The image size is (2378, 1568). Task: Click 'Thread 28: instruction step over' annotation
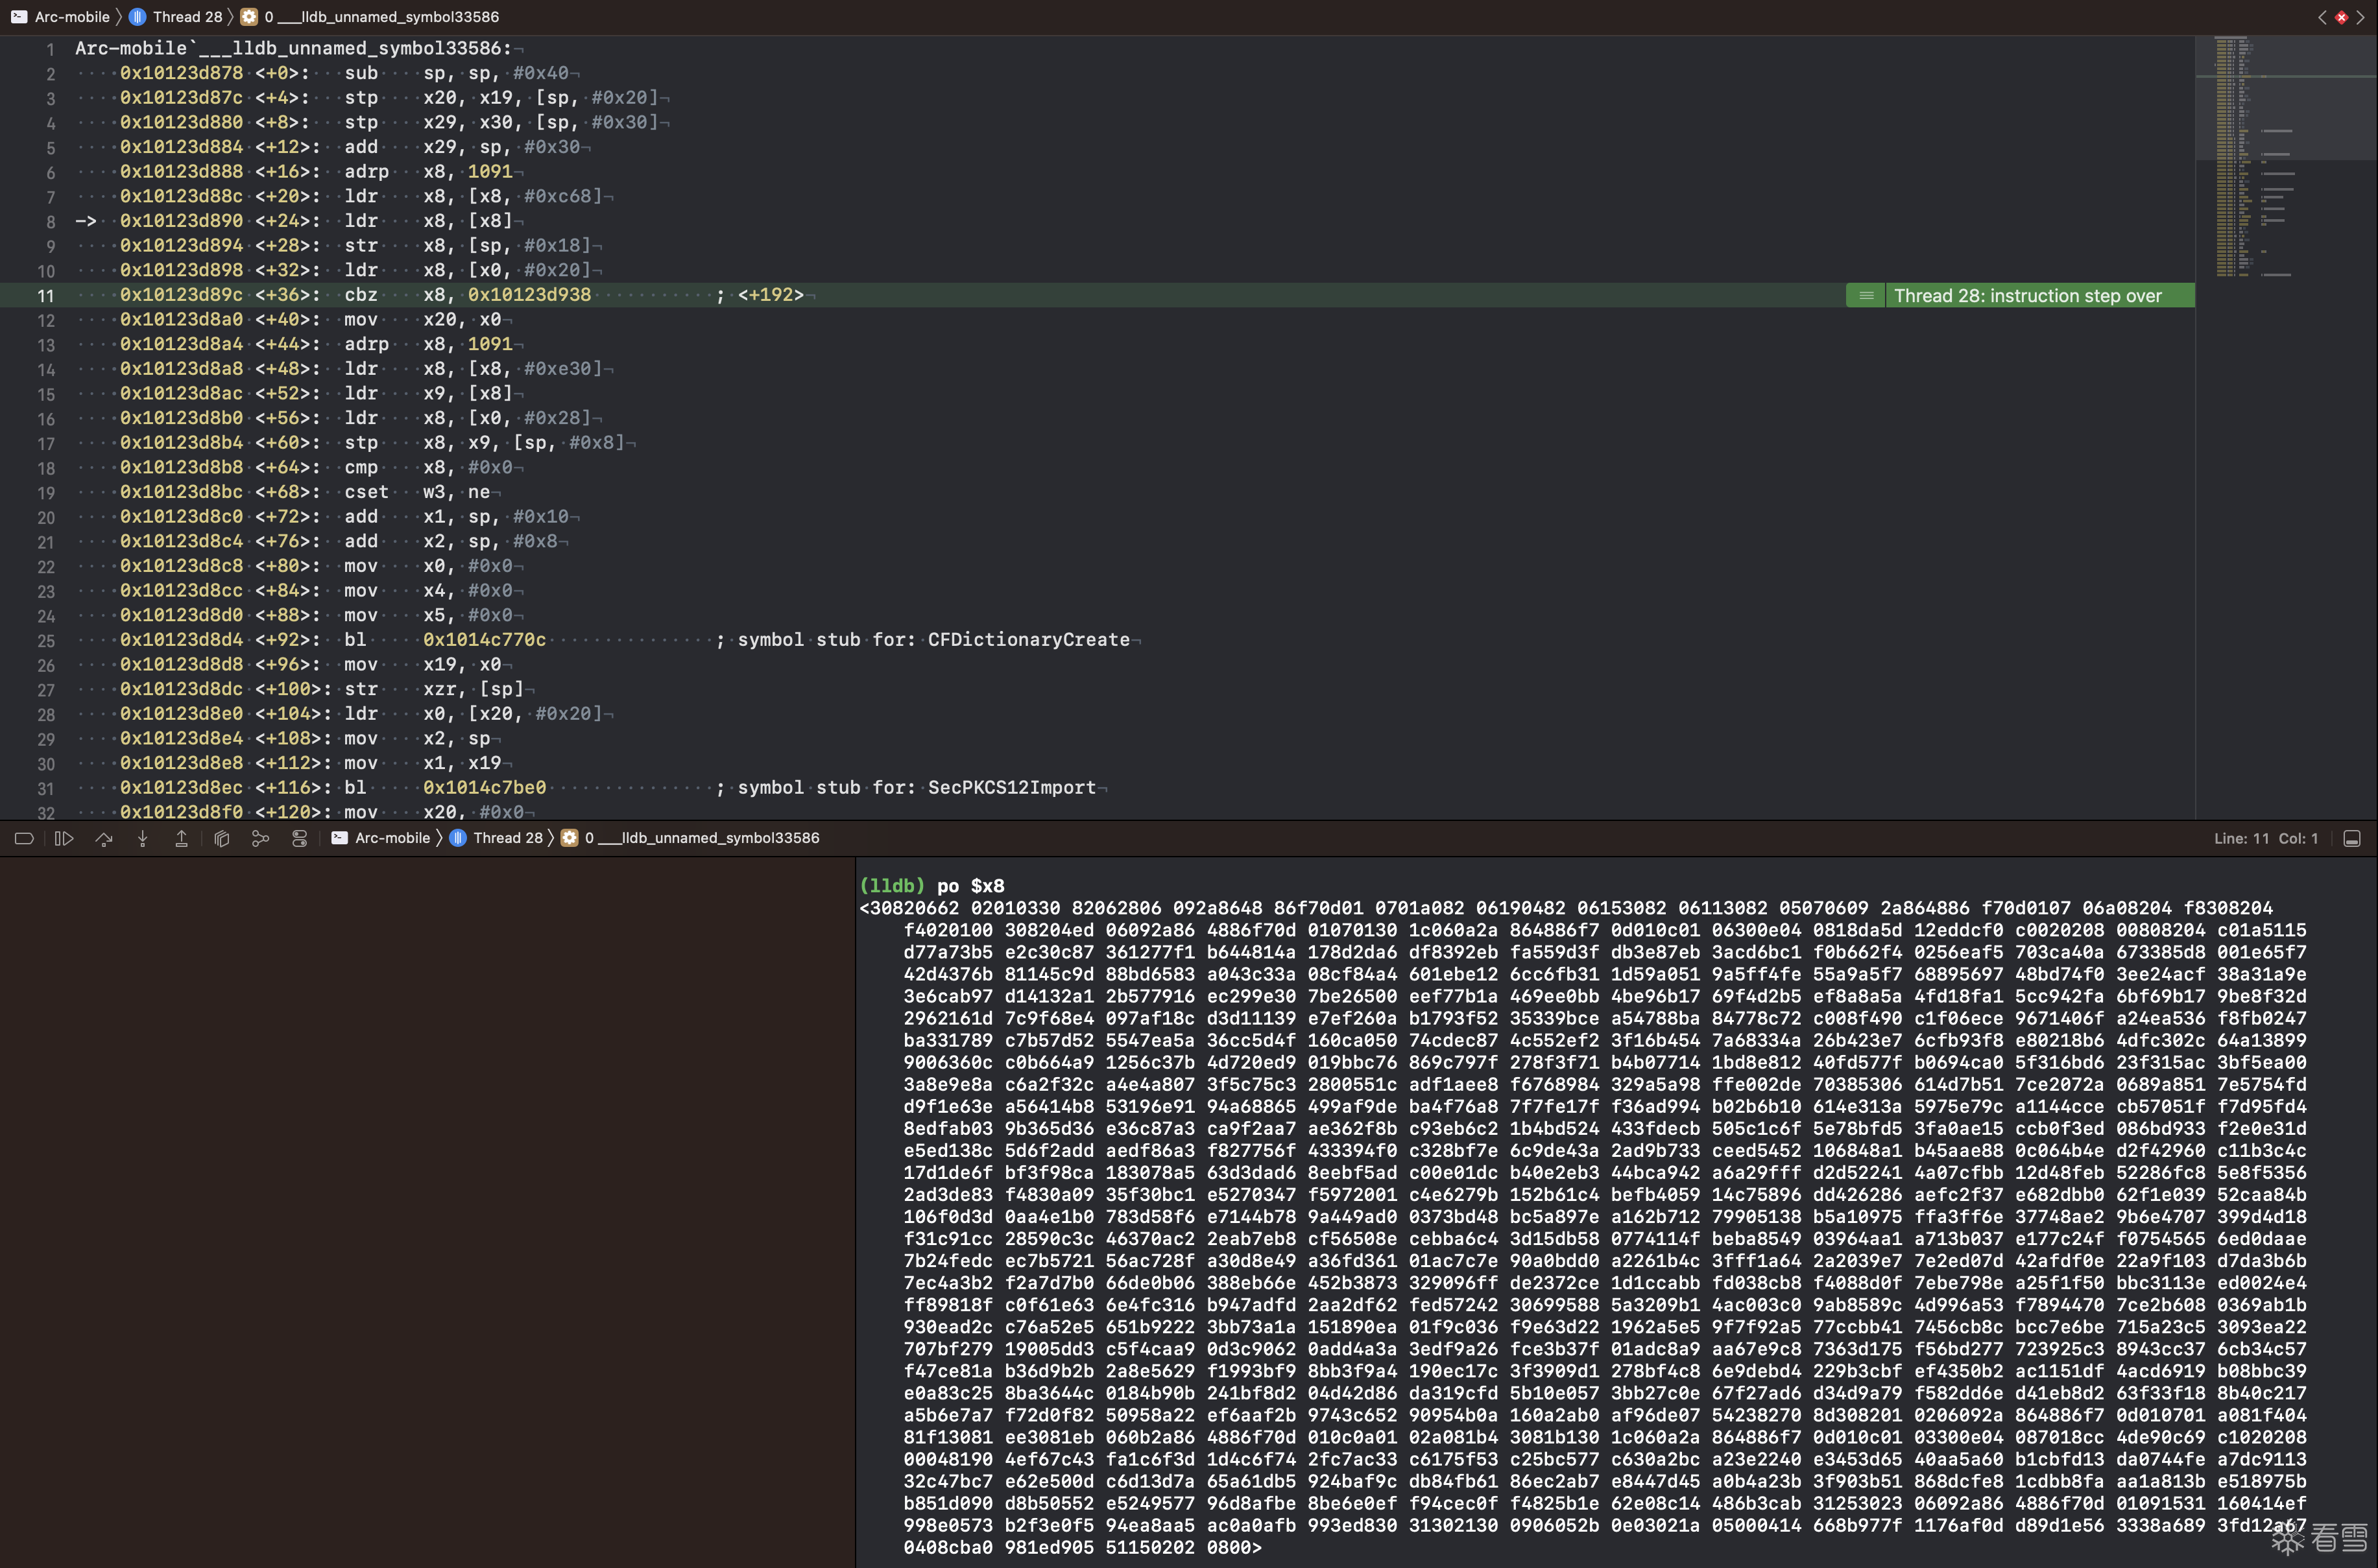coord(2027,295)
